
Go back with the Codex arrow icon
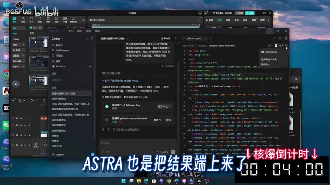coord(57,31)
